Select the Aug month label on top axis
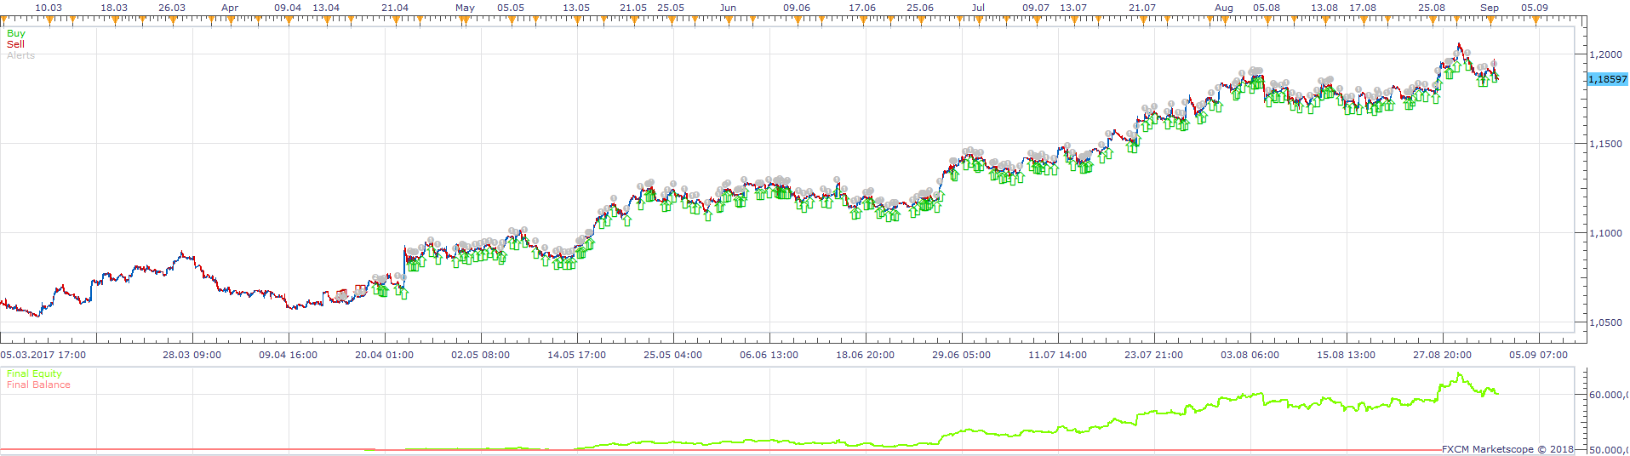This screenshot has height=456, width=1630. 1224,8
